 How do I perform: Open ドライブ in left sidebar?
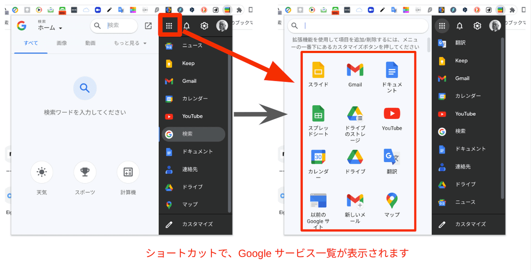[x=193, y=187]
